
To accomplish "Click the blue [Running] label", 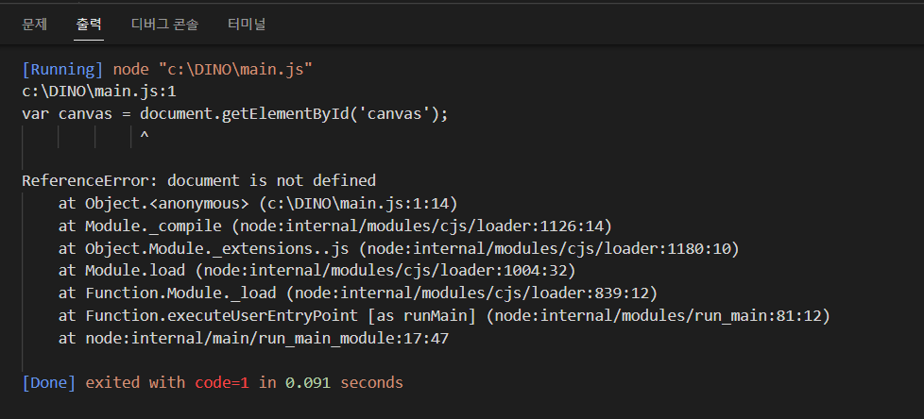I will pos(62,70).
